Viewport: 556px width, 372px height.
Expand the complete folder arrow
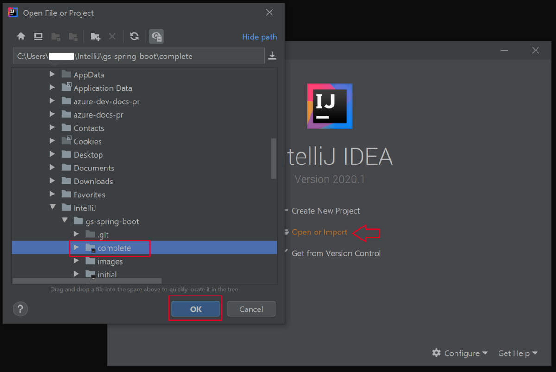coord(76,248)
